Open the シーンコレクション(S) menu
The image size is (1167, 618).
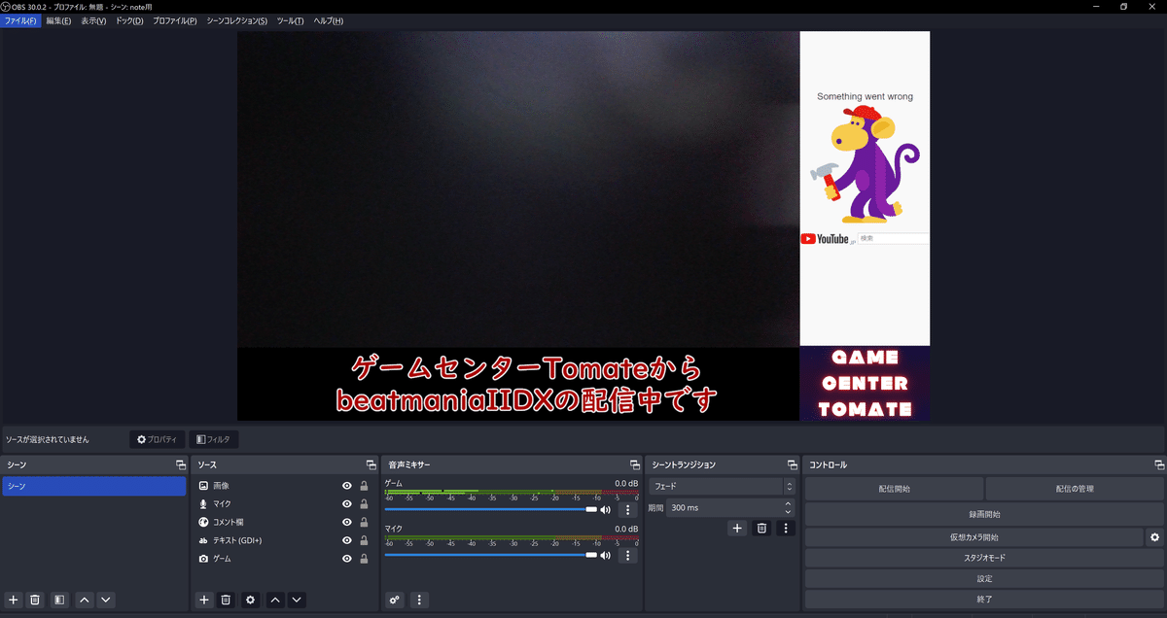click(x=236, y=20)
